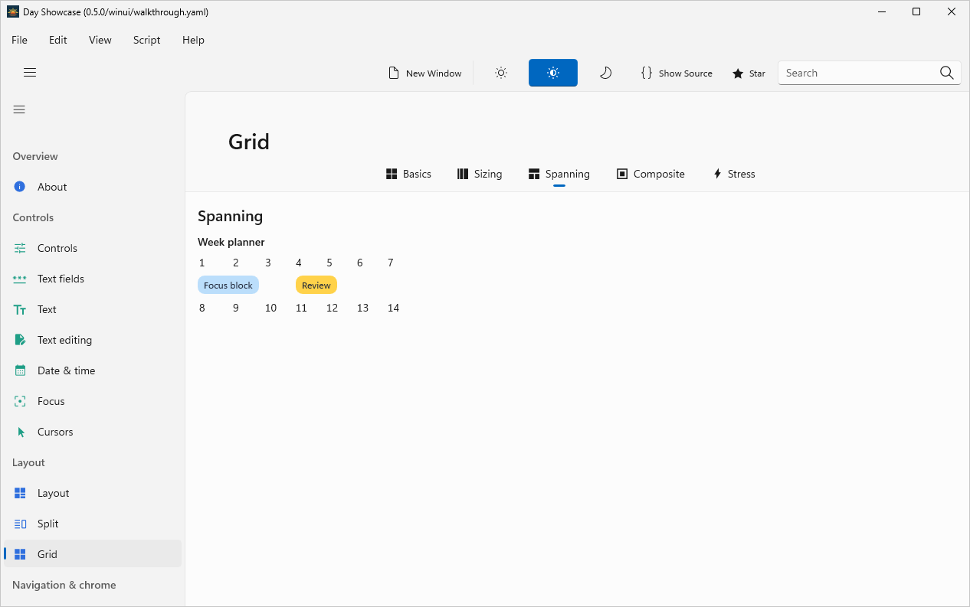
Task: Open Text fields page in sidebar
Action: [92, 279]
